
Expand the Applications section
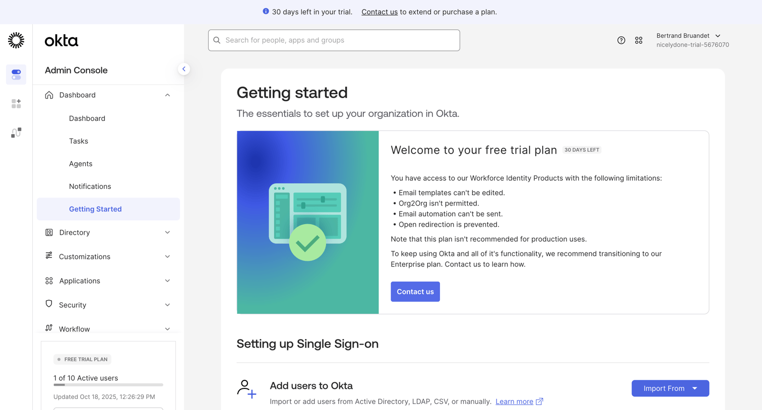click(x=167, y=281)
